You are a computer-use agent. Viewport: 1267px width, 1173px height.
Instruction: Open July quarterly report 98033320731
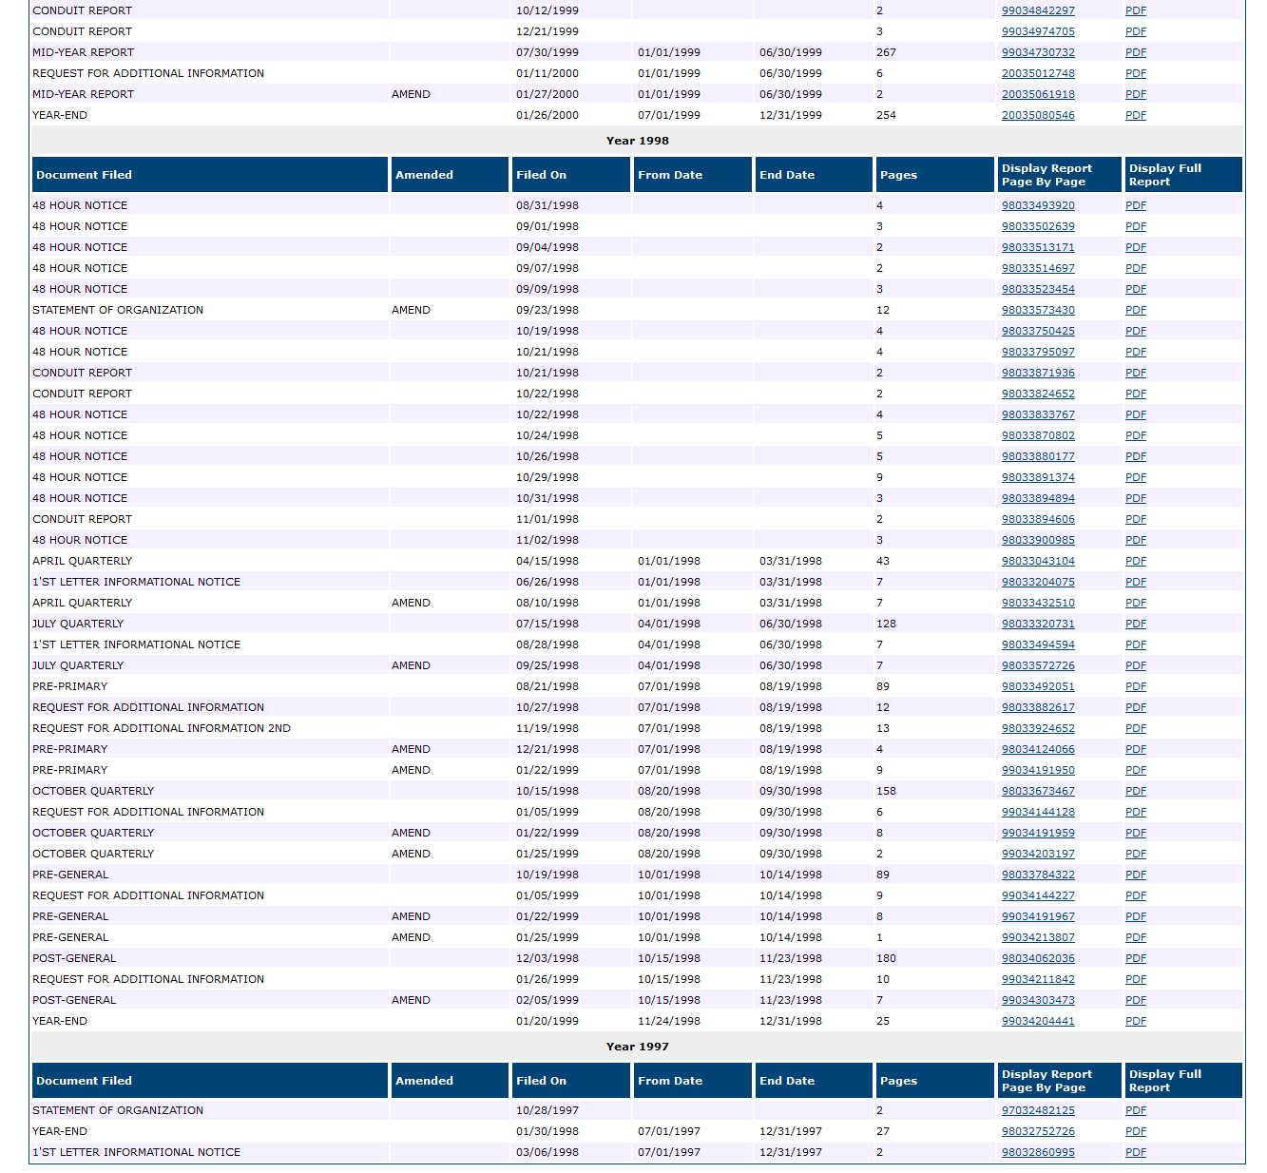point(1038,624)
